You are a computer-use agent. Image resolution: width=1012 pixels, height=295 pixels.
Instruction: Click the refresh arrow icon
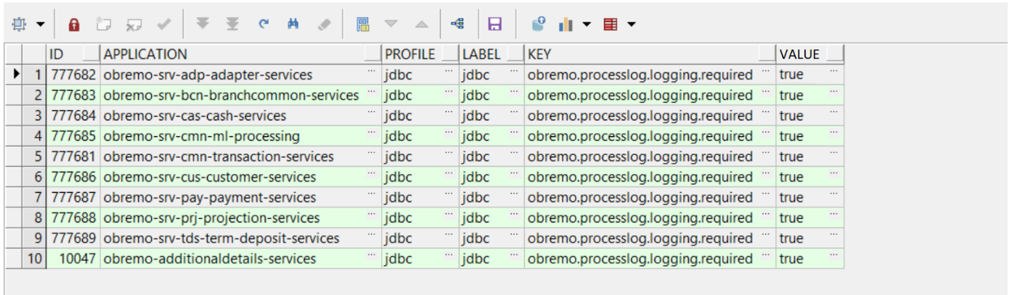[264, 25]
